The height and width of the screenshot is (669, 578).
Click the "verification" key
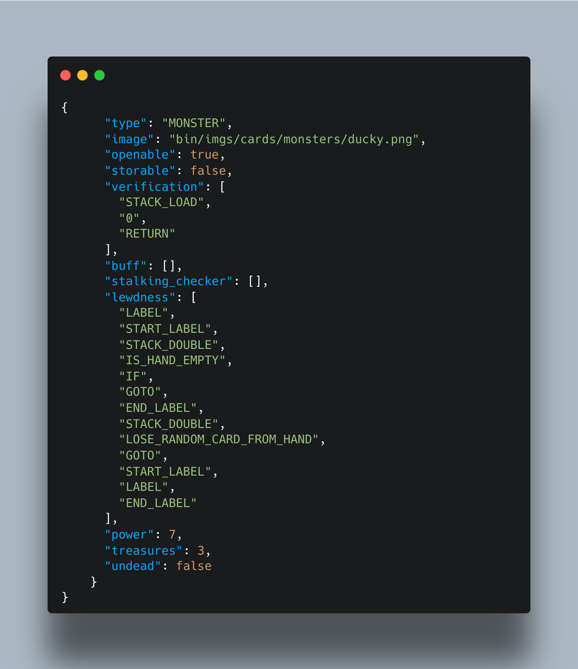click(154, 187)
